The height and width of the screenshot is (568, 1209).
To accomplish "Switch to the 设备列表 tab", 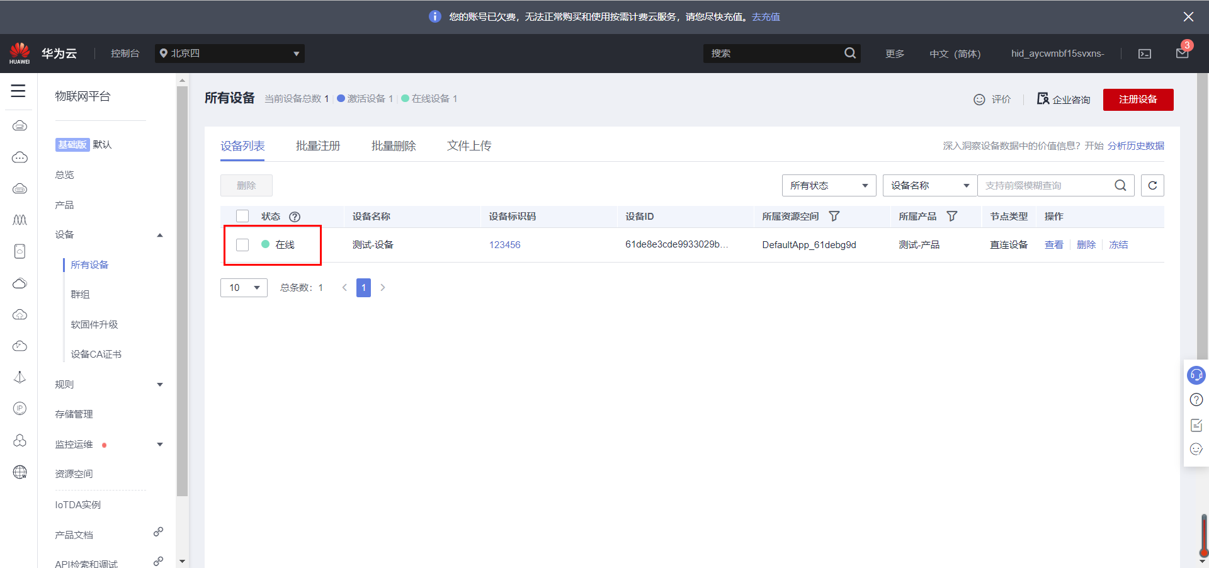I will tap(242, 146).
